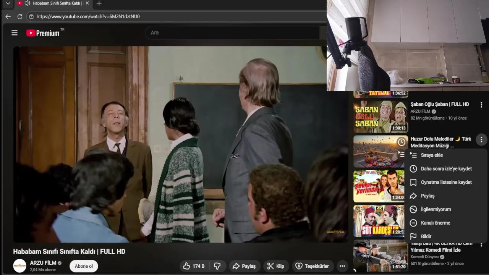This screenshot has height=275, width=489.
Task: Mute the tab via its speaker icon
Action: click(x=27, y=3)
